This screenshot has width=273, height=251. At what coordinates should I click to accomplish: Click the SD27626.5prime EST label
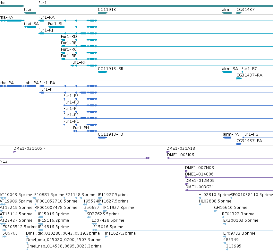tap(103, 214)
